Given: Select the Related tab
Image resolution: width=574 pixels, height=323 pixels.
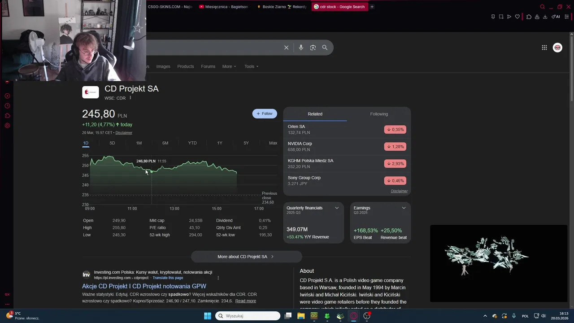Looking at the screenshot, I should coord(315,114).
